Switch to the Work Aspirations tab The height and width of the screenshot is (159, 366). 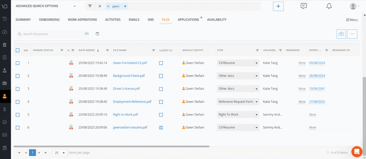pos(82,19)
